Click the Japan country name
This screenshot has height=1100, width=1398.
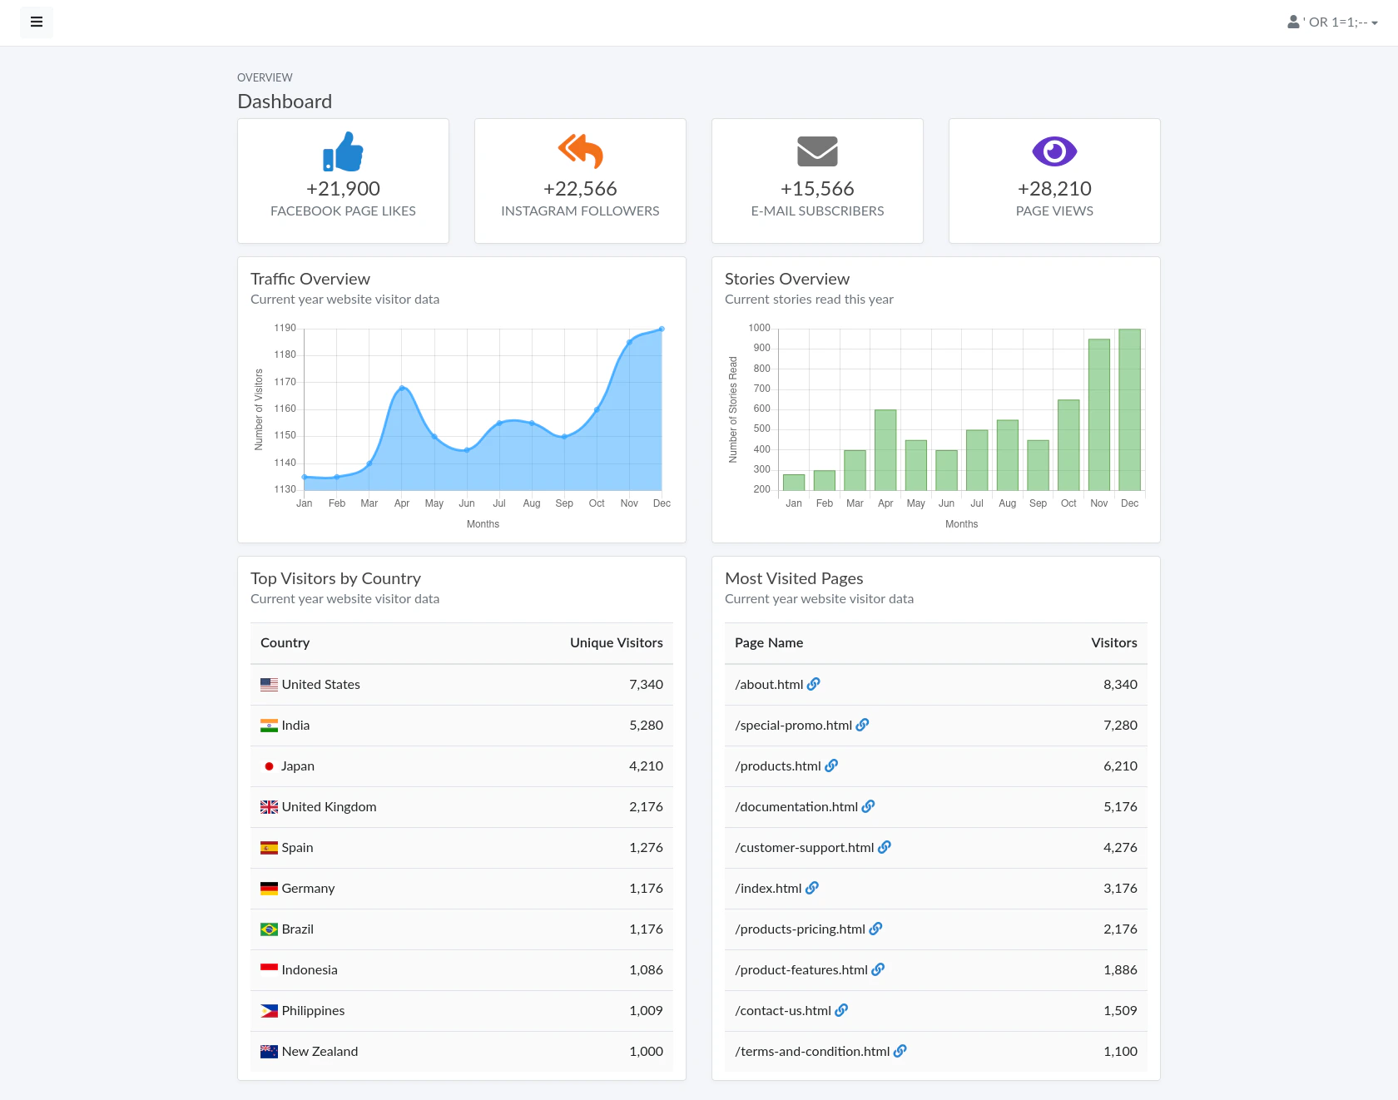coord(297,766)
